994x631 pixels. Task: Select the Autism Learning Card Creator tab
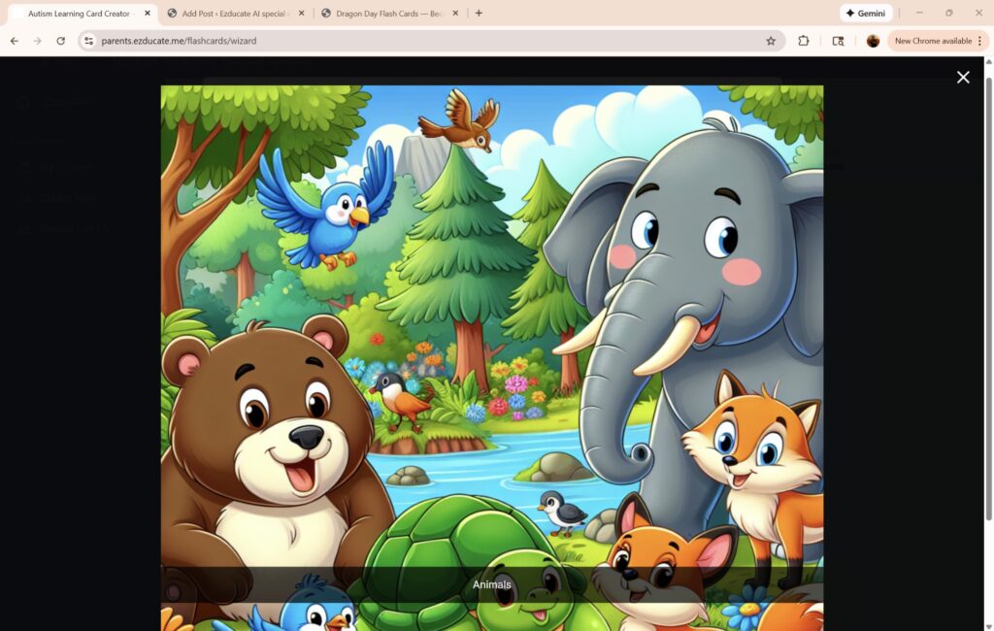(78, 13)
